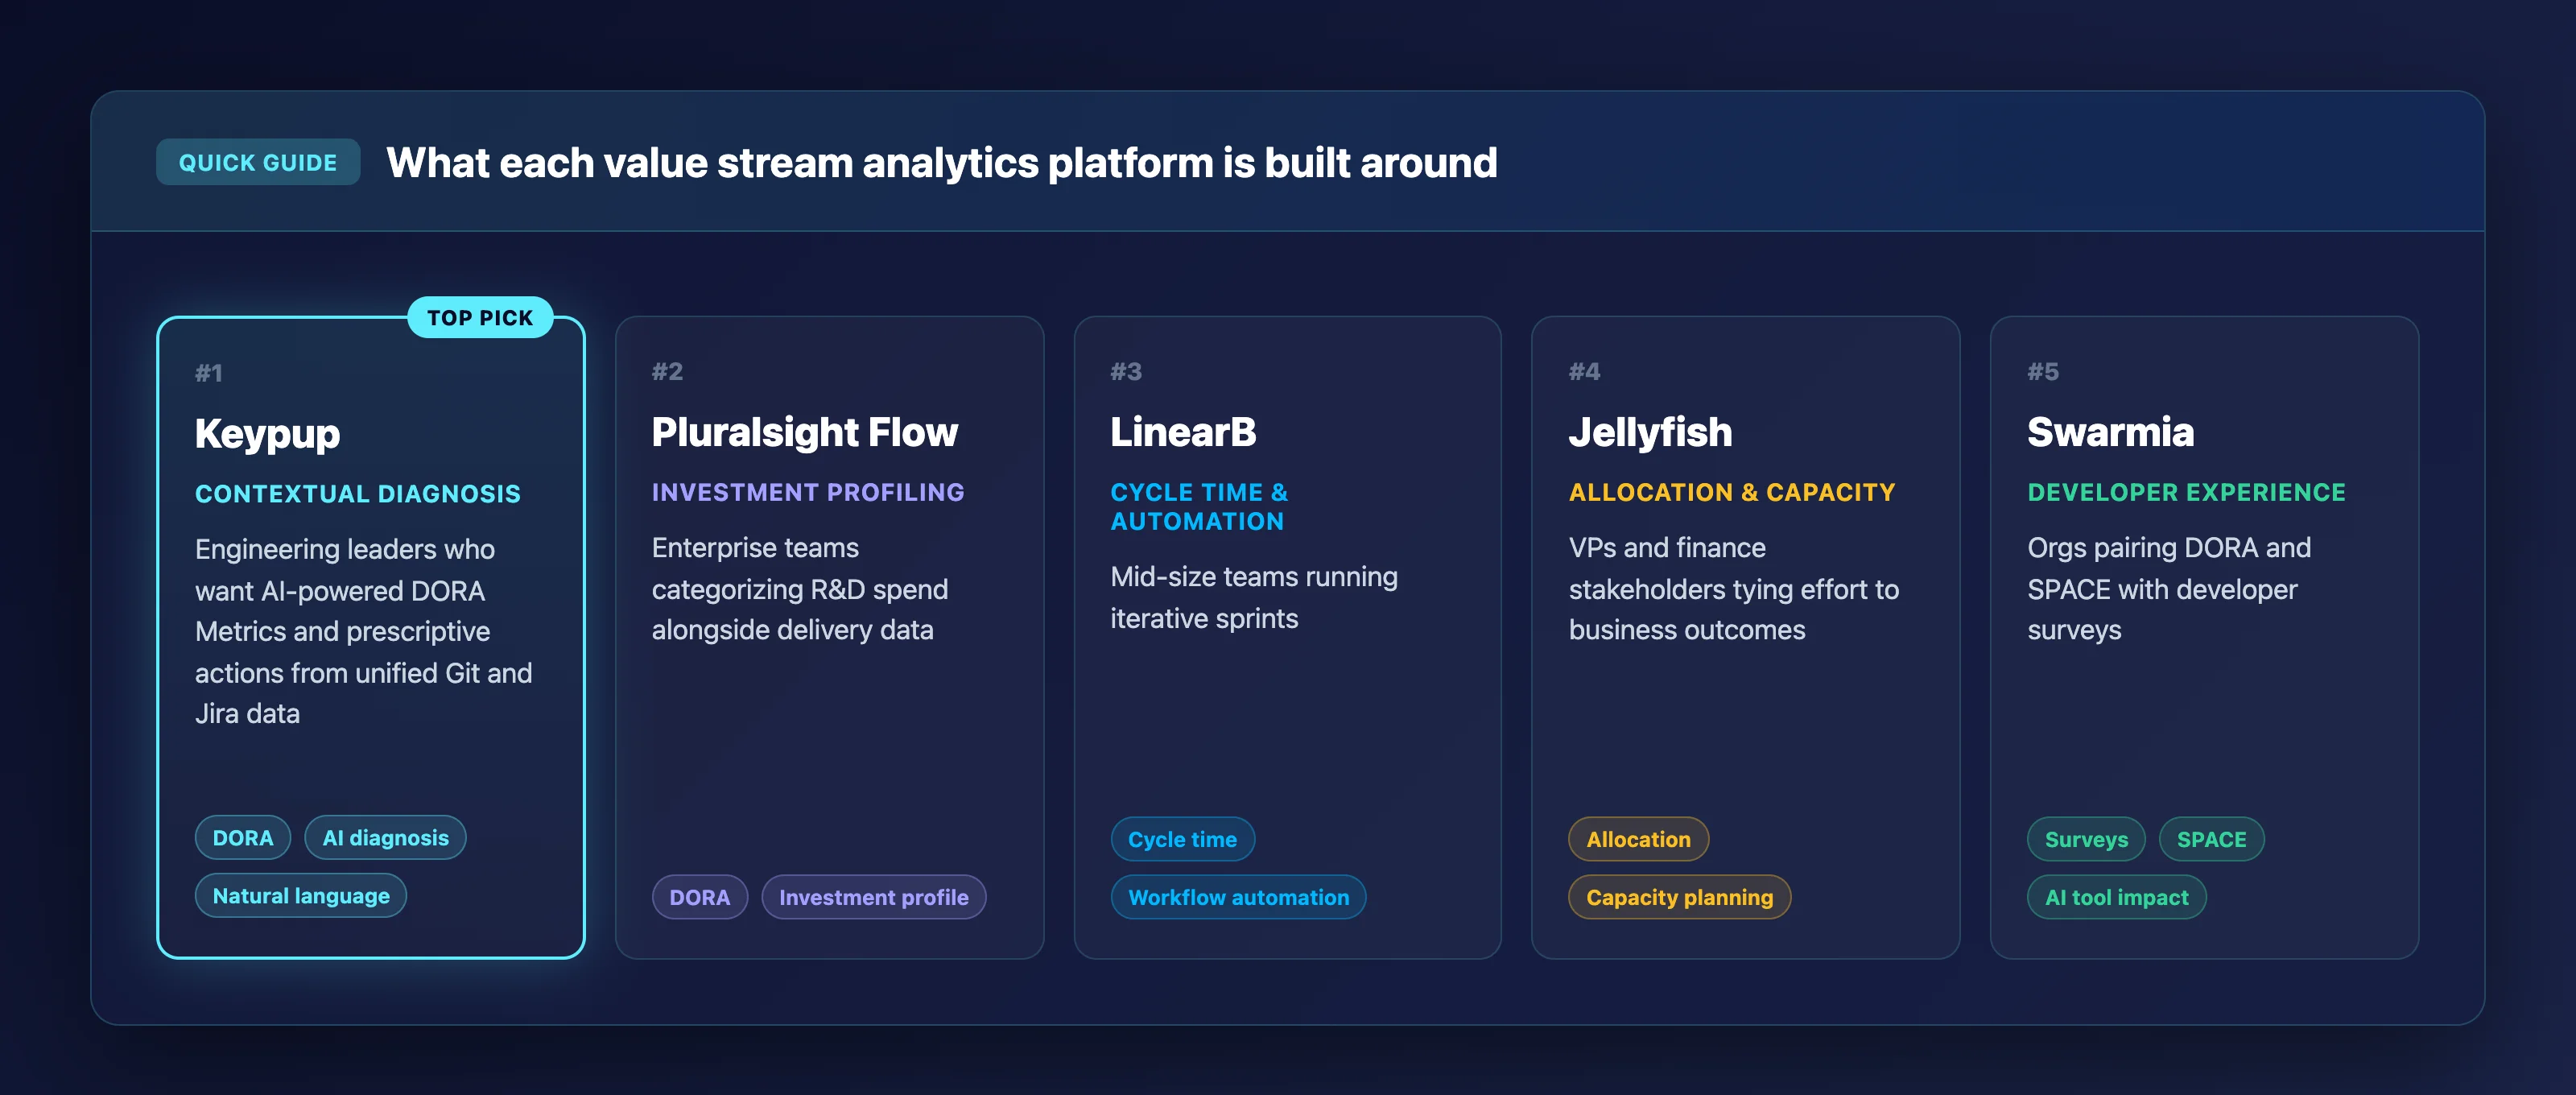This screenshot has width=2576, height=1095.
Task: Select the Jellyfish card title
Action: pyautogui.click(x=1650, y=432)
